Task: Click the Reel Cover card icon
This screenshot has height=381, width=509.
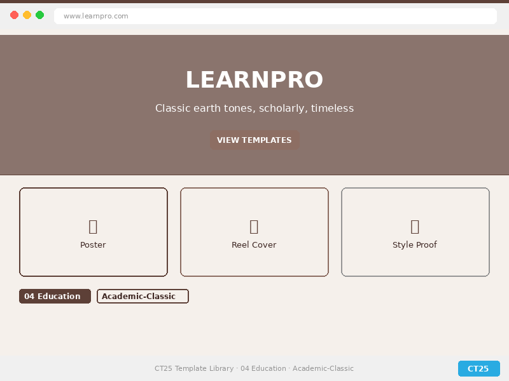Action: pyautogui.click(x=254, y=227)
